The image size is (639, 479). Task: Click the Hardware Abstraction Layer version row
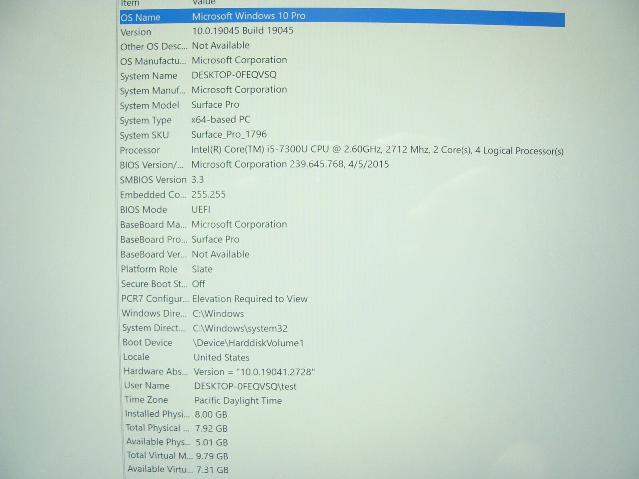pos(342,371)
